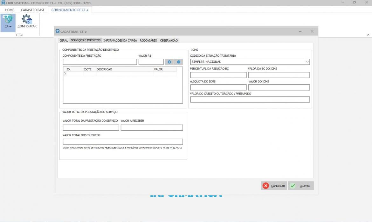Click the green check icon on GRAVAR

(x=293, y=186)
